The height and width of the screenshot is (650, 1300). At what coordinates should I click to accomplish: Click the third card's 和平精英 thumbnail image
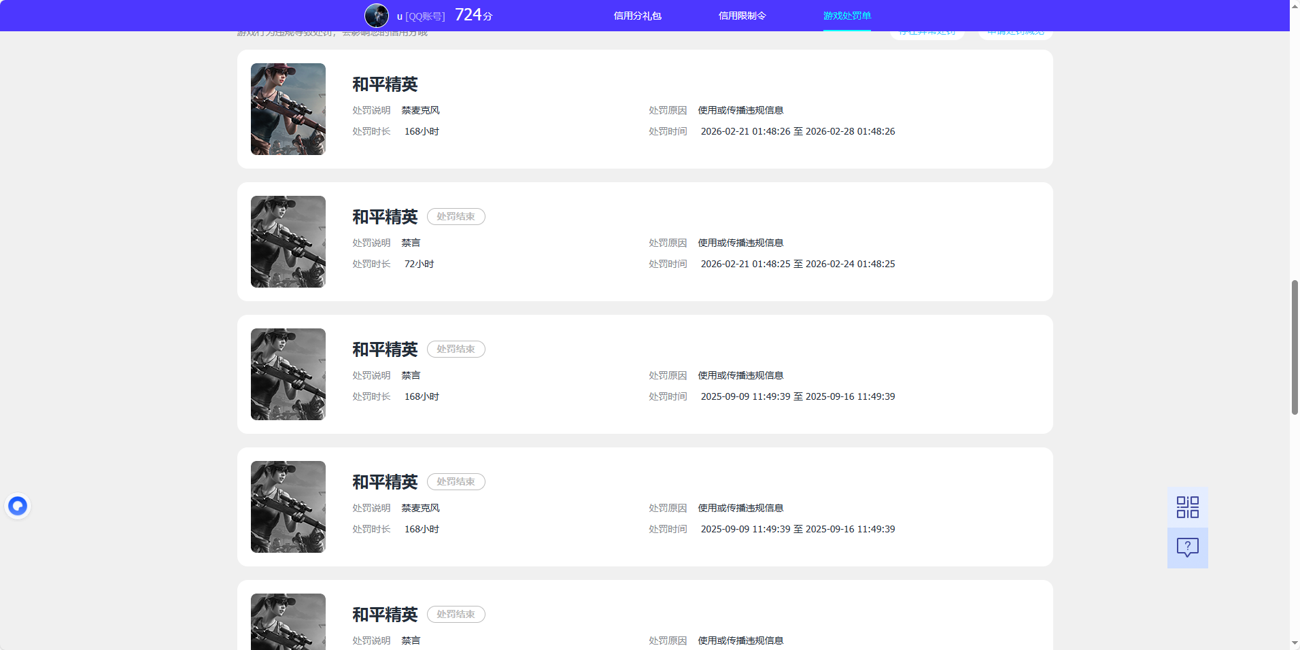pos(288,374)
